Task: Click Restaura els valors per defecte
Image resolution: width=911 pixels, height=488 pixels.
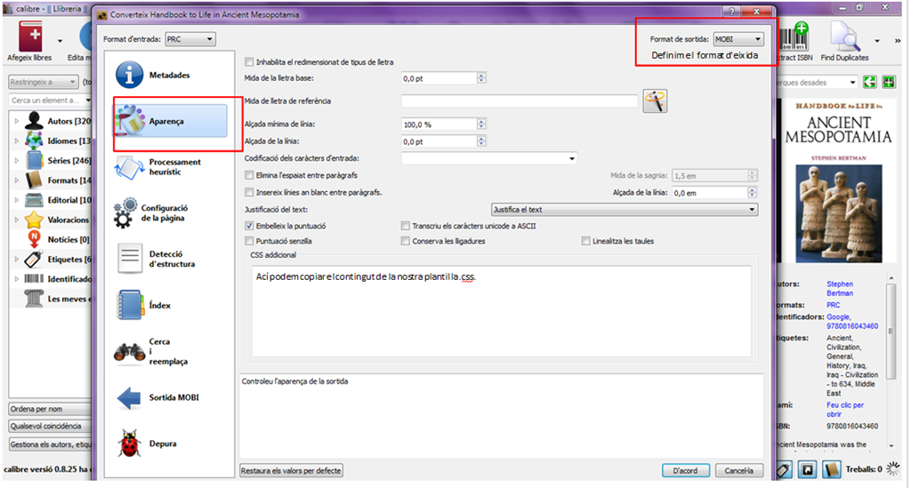Action: [291, 470]
